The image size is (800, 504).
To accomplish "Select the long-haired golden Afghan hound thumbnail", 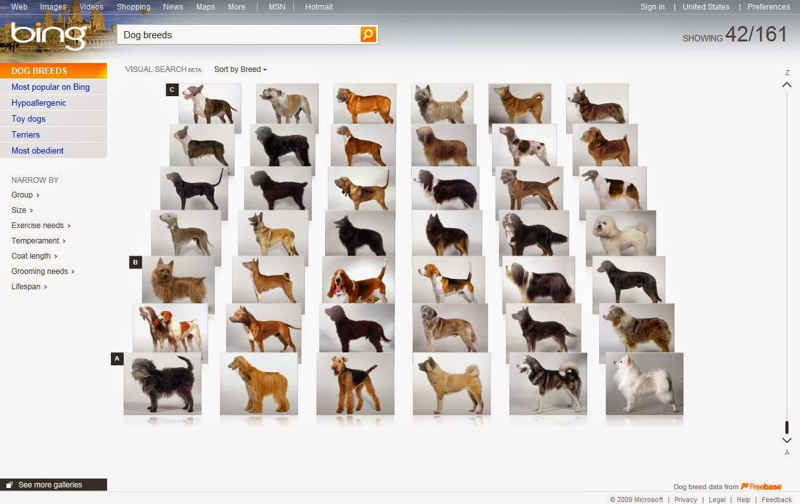I will pyautogui.click(x=259, y=384).
